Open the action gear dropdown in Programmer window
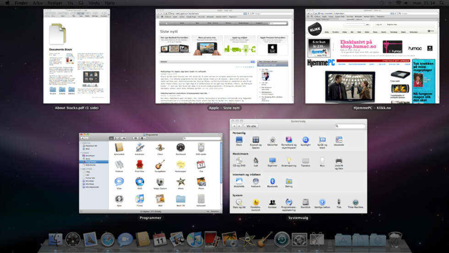This screenshot has height=253, width=449. point(142,138)
